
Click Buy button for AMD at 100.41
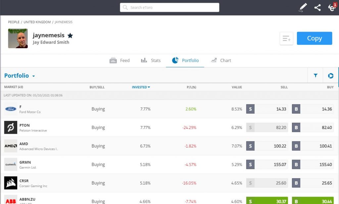(x=313, y=146)
